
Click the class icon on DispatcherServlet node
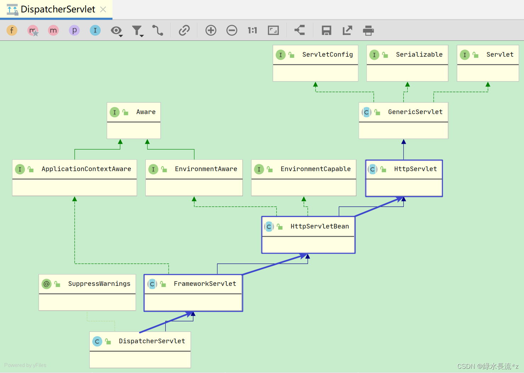click(97, 341)
